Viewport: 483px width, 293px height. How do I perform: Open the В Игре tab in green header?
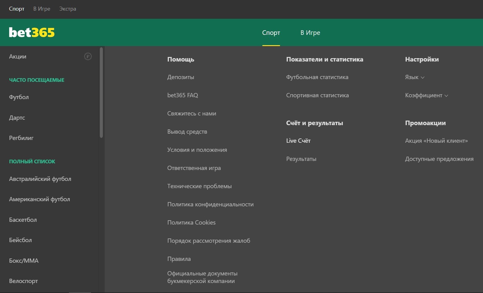click(x=310, y=33)
